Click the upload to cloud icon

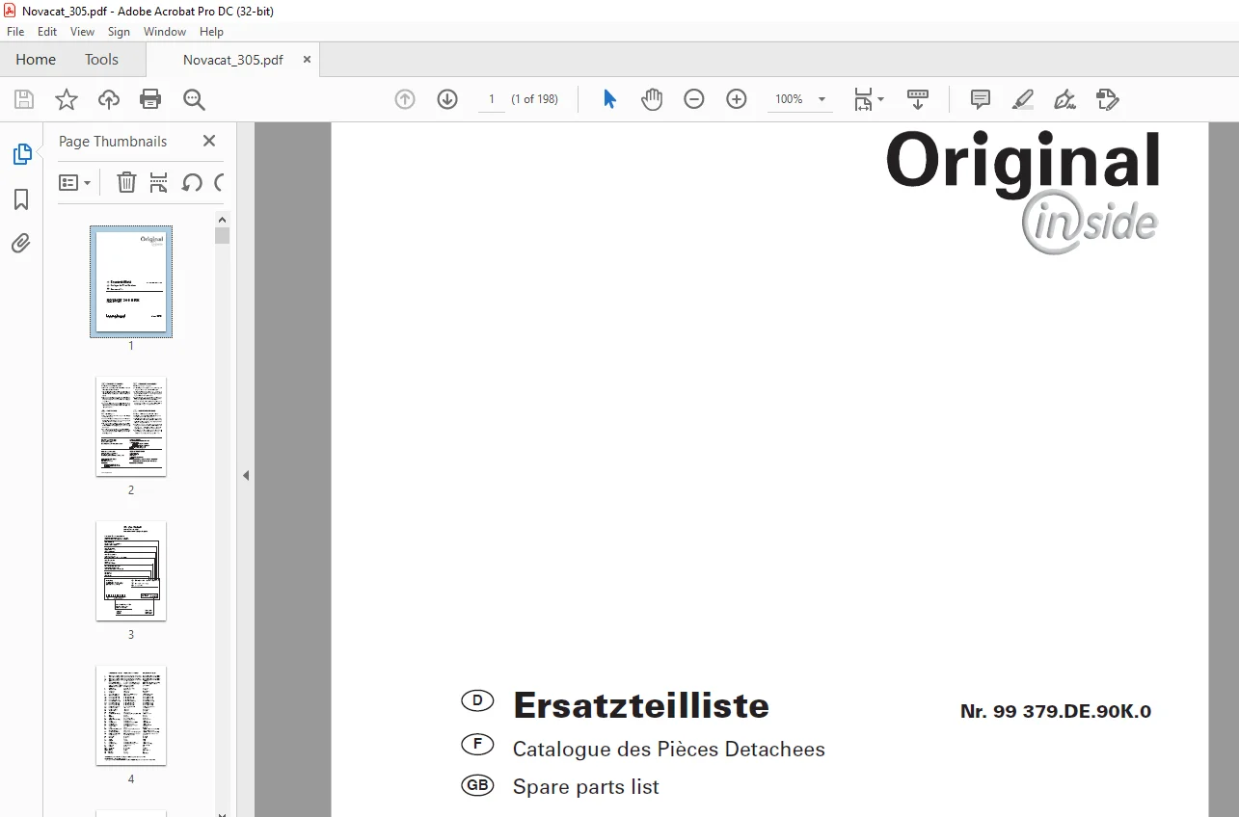point(109,99)
